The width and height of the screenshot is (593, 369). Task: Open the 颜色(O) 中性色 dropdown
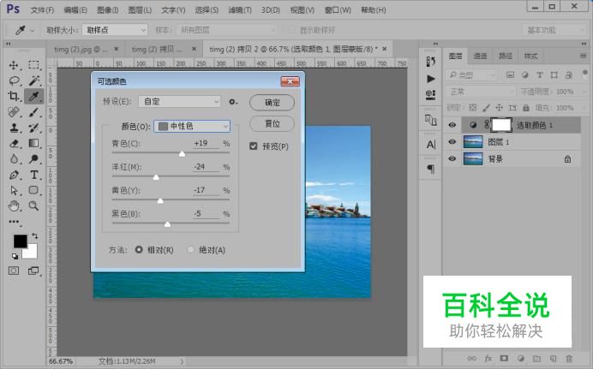pos(192,126)
